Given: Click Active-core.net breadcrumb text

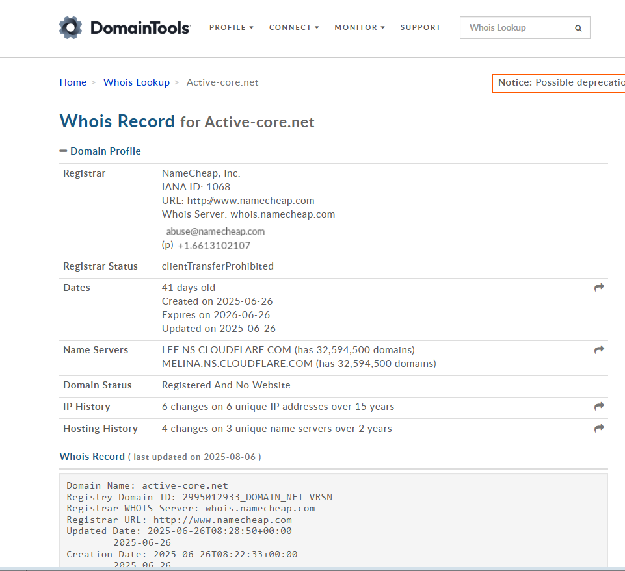Looking at the screenshot, I should (x=222, y=82).
